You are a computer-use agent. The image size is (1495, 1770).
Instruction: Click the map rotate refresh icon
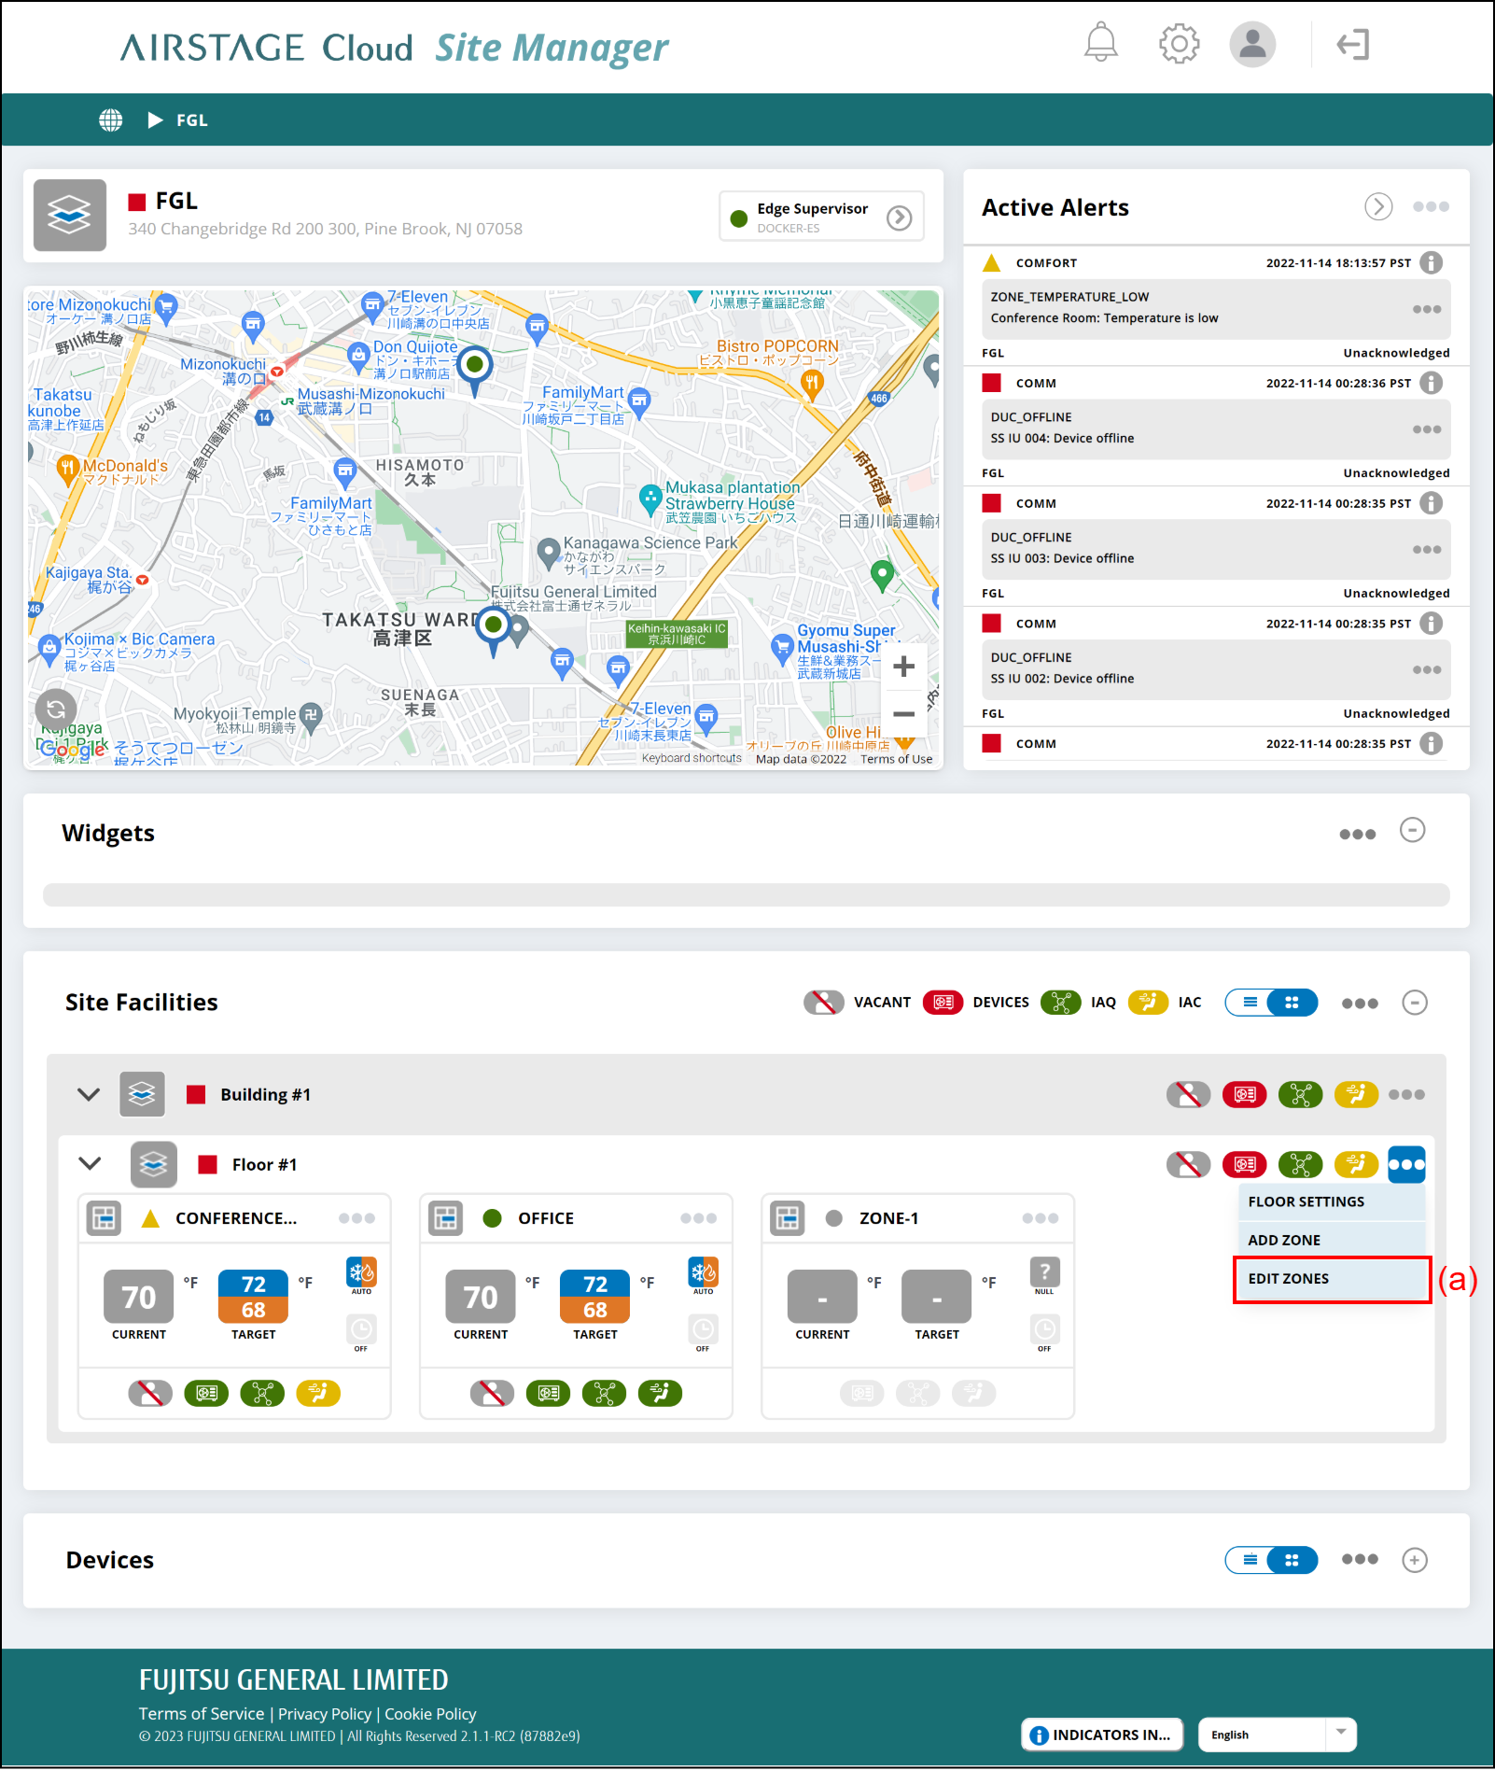coord(56,708)
